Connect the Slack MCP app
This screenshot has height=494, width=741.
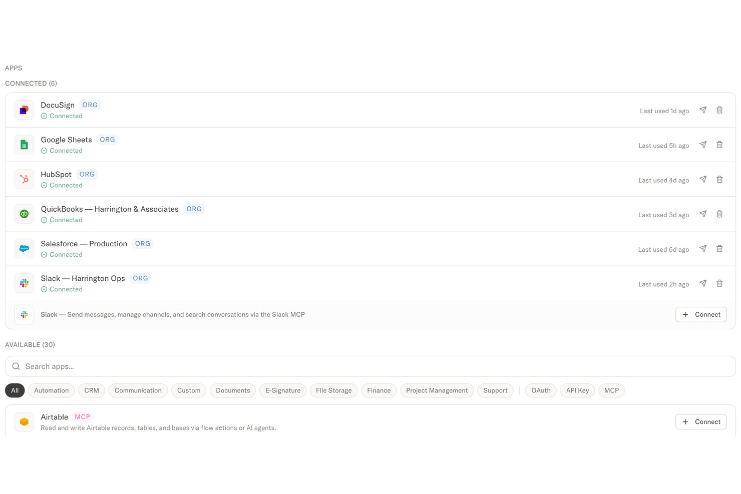tap(701, 315)
